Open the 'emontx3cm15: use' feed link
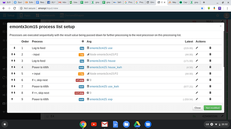Image resolution: width=231 pixels, height=129 pixels. (x=101, y=48)
